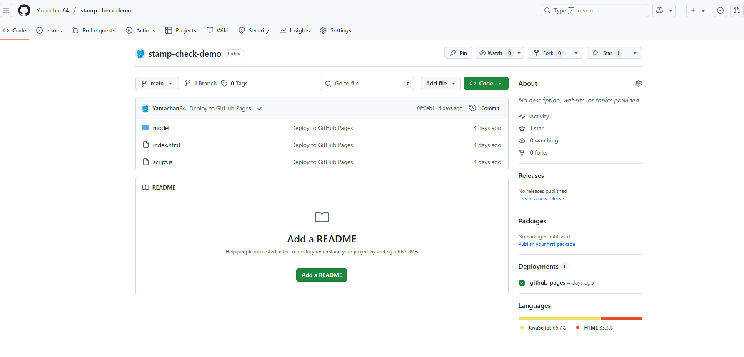Open the Packages heading link
The image size is (744, 357).
click(x=532, y=221)
